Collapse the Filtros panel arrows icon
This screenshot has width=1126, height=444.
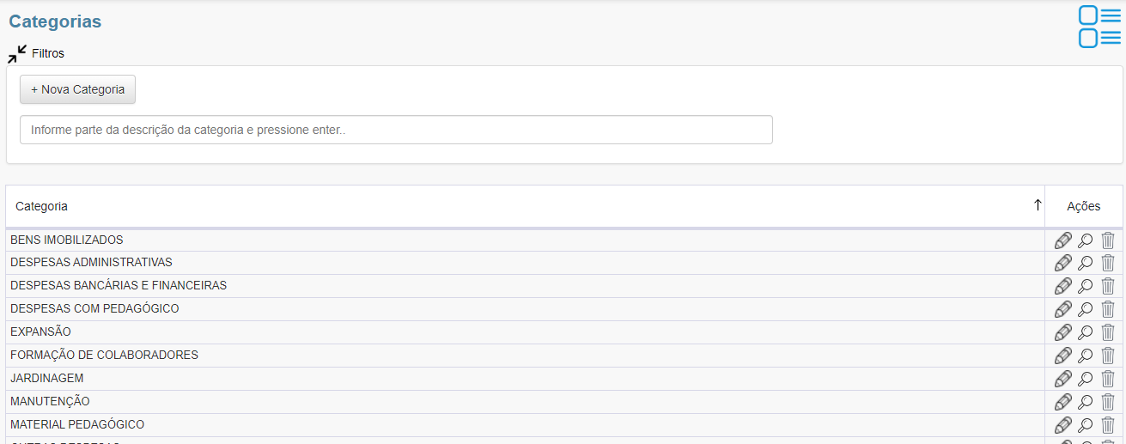click(17, 54)
